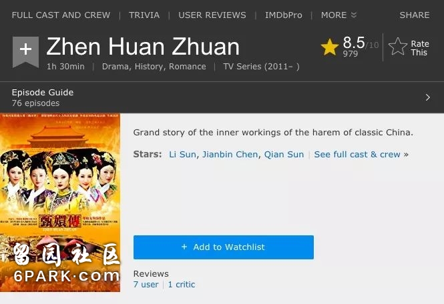Screen dimensions: 444x304
Task: Open the TRIVIA menu item
Action: coord(144,15)
